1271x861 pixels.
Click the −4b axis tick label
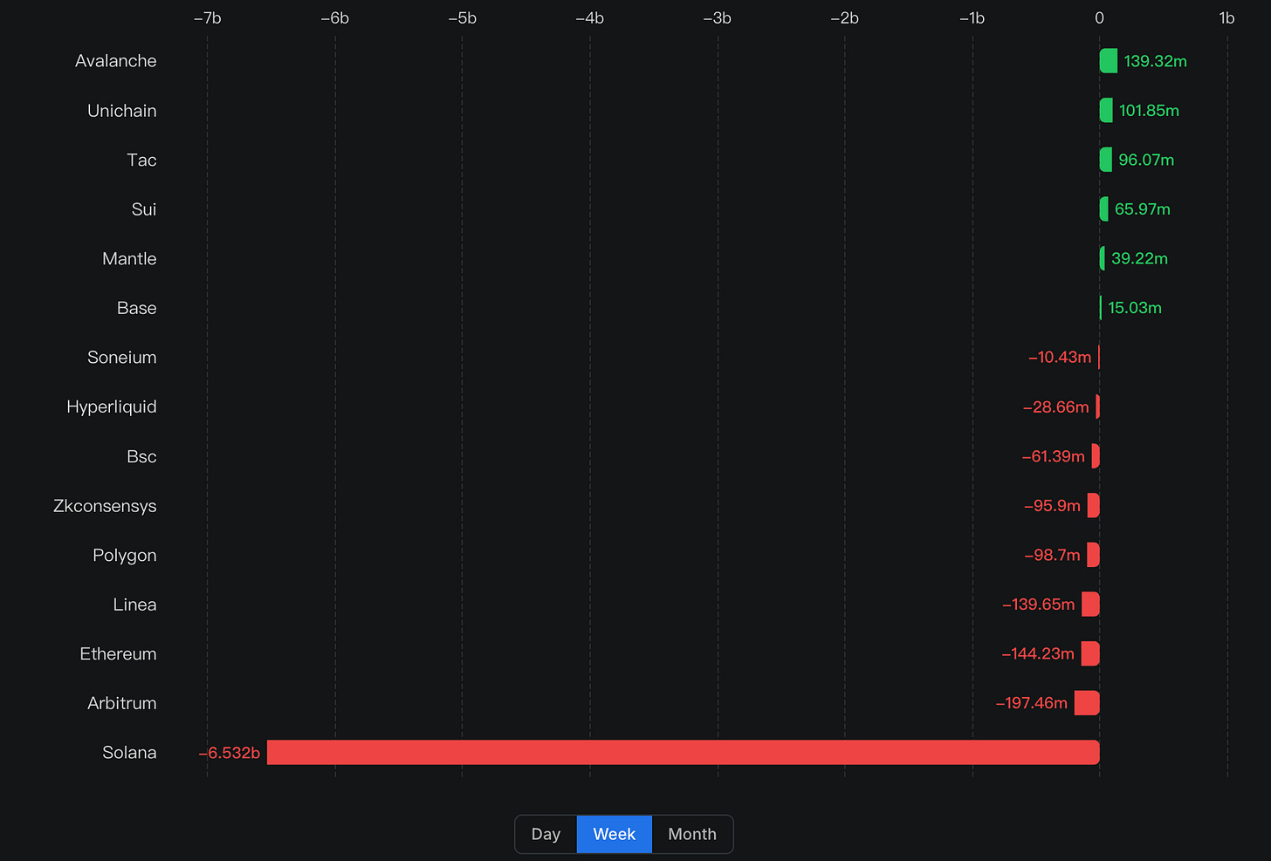click(590, 18)
